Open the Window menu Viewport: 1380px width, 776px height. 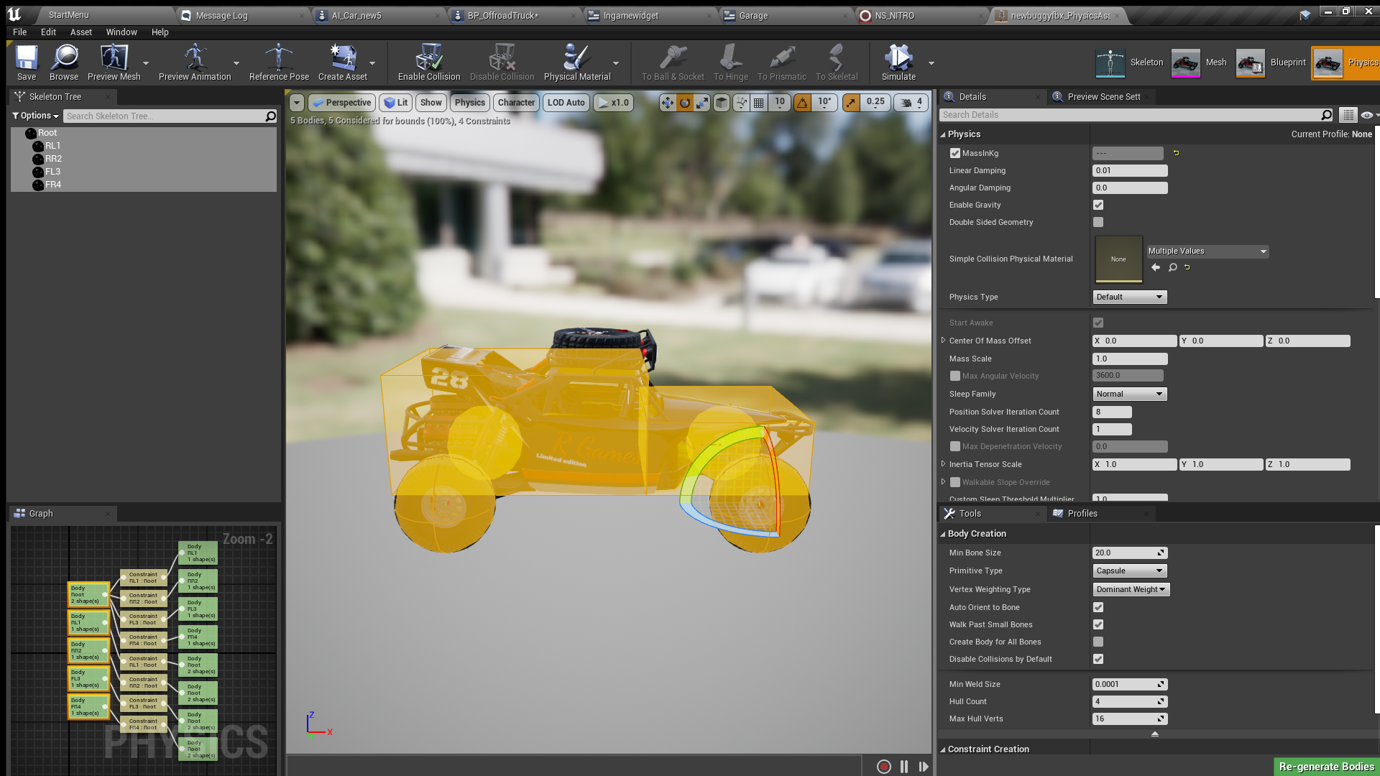click(x=121, y=32)
